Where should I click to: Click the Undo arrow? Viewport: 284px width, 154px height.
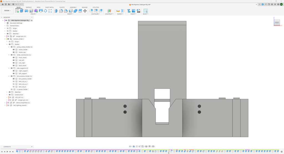(x=16, y=4)
